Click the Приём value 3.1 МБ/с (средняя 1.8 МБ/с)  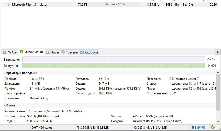point(49,89)
